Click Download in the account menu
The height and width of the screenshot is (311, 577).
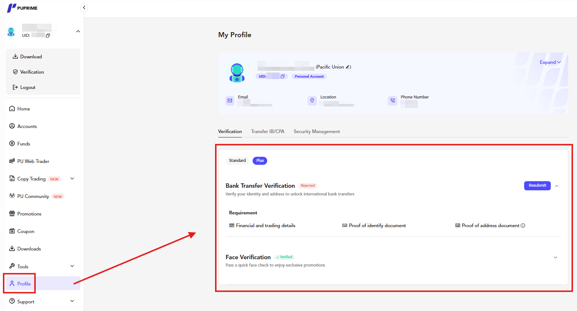coord(31,57)
